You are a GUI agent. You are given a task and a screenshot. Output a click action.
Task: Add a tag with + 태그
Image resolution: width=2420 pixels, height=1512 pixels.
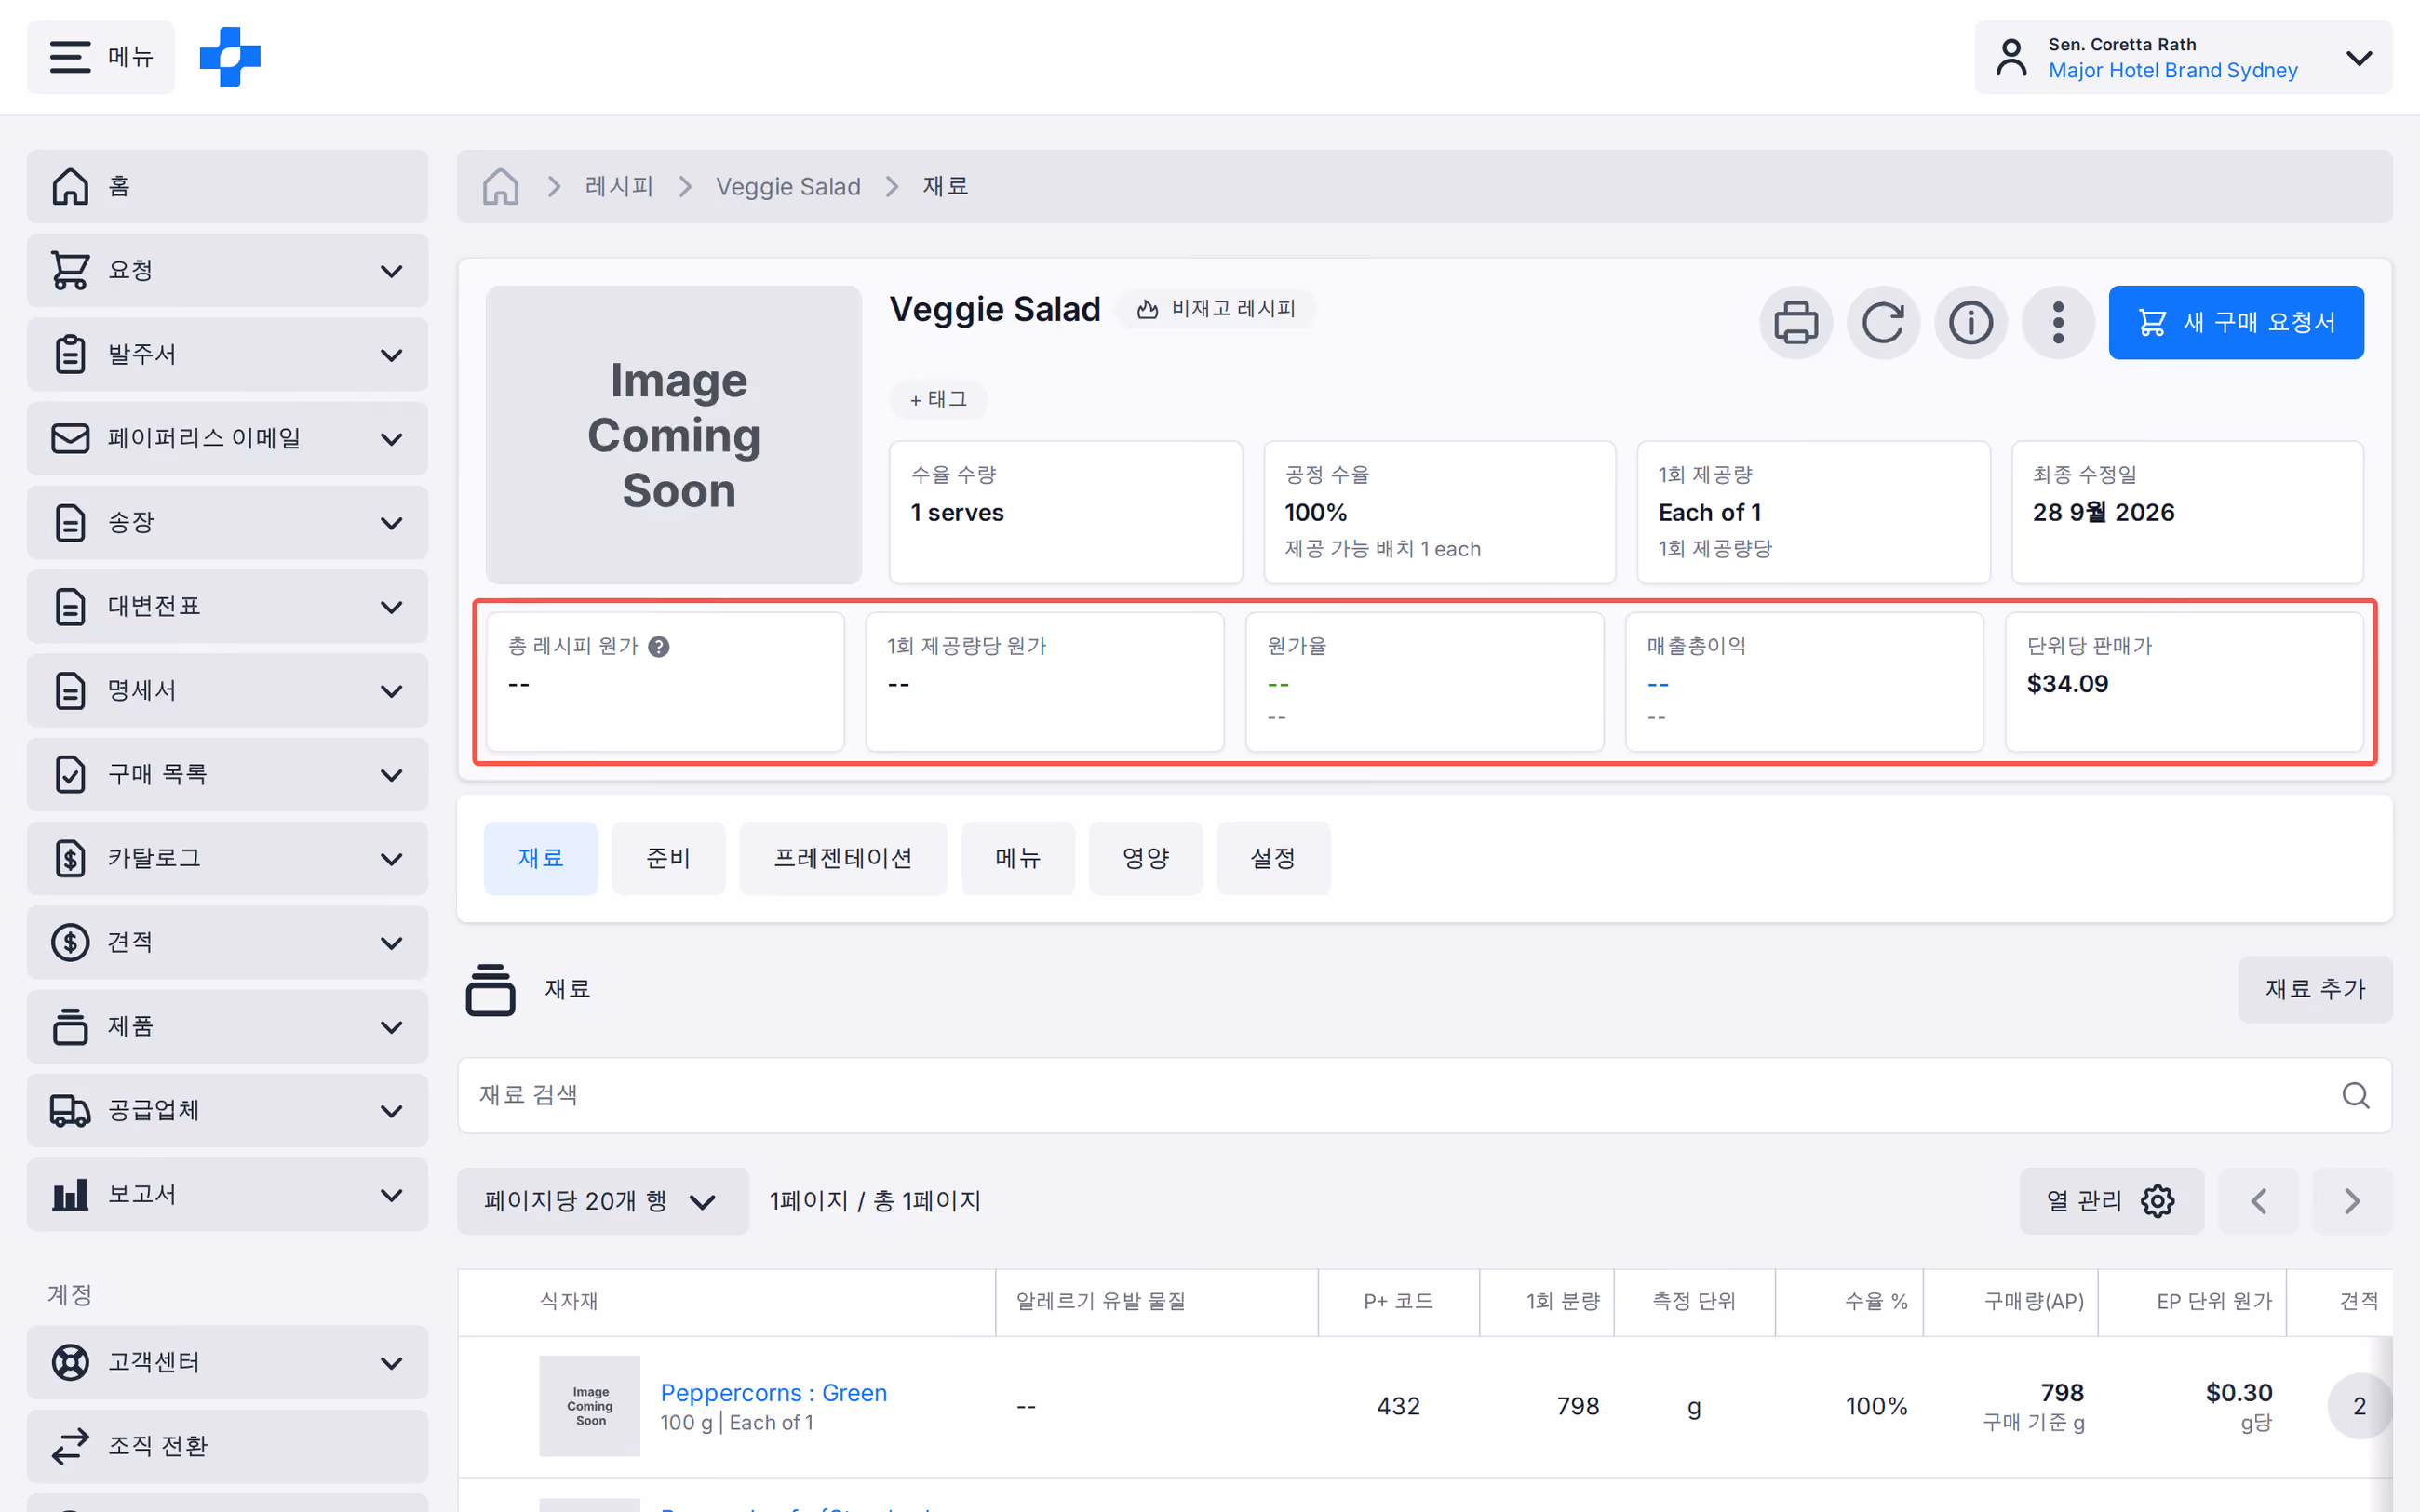click(938, 399)
